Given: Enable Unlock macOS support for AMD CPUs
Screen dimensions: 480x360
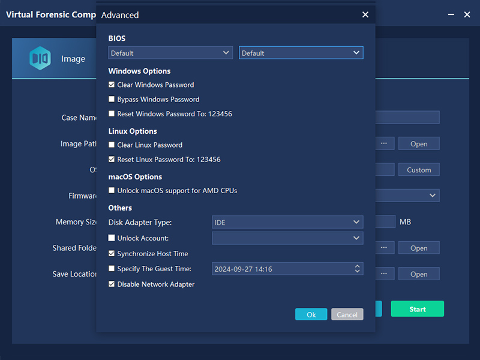Looking at the screenshot, I should click(112, 190).
